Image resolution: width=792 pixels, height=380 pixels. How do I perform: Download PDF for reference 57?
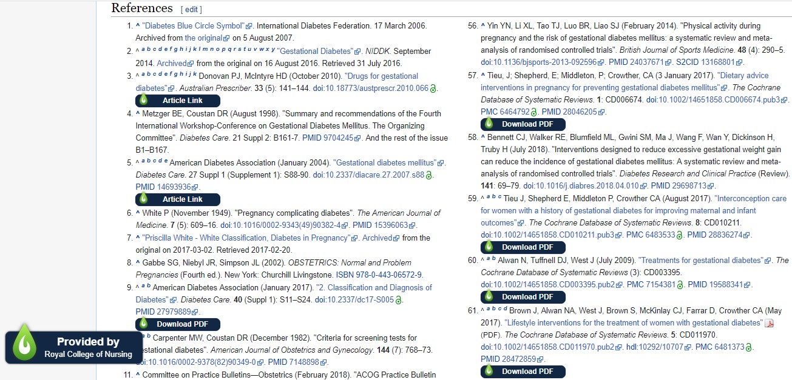(523, 124)
